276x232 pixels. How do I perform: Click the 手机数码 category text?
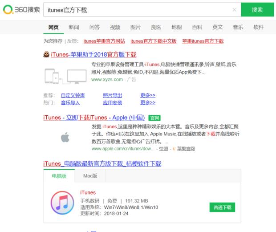pos(90,201)
